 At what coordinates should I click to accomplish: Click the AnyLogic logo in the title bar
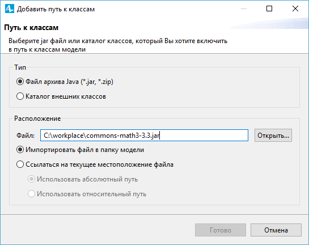(10, 9)
